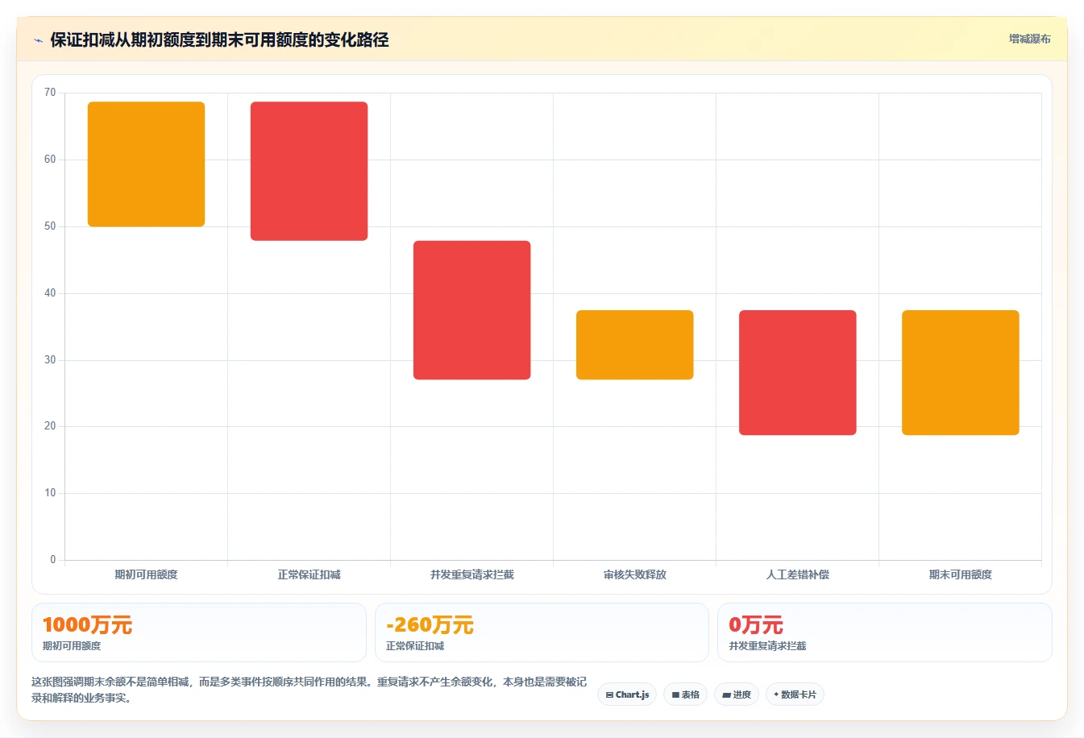Click the y-axis value 60
Screen dimensions: 1084x738
click(x=50, y=160)
